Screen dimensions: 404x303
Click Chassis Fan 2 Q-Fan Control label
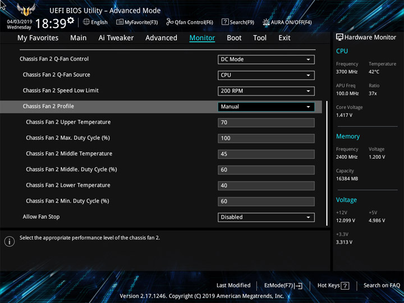54,59
